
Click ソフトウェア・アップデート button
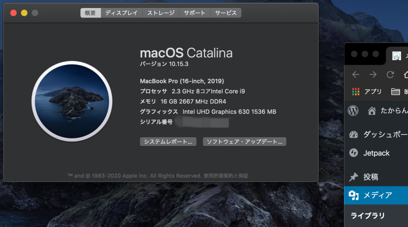coord(245,142)
